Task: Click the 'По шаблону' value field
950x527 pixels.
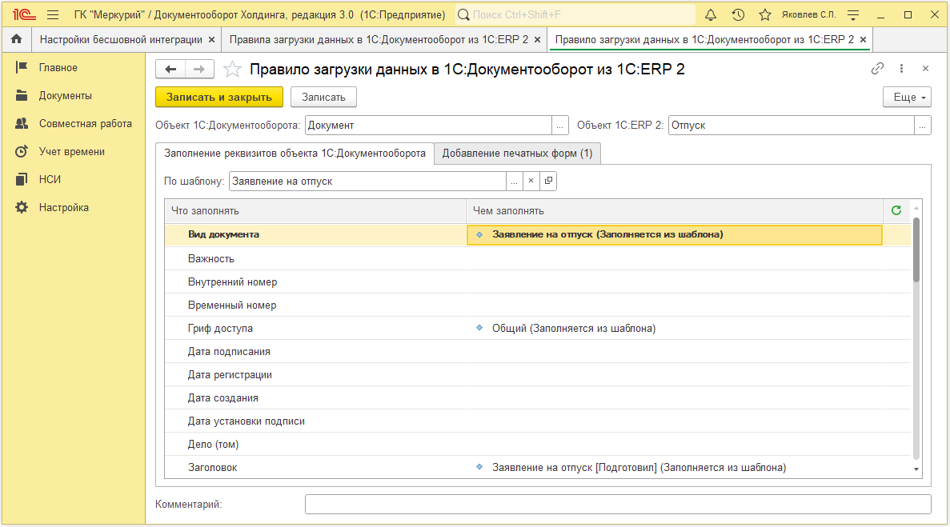Action: pyautogui.click(x=367, y=181)
